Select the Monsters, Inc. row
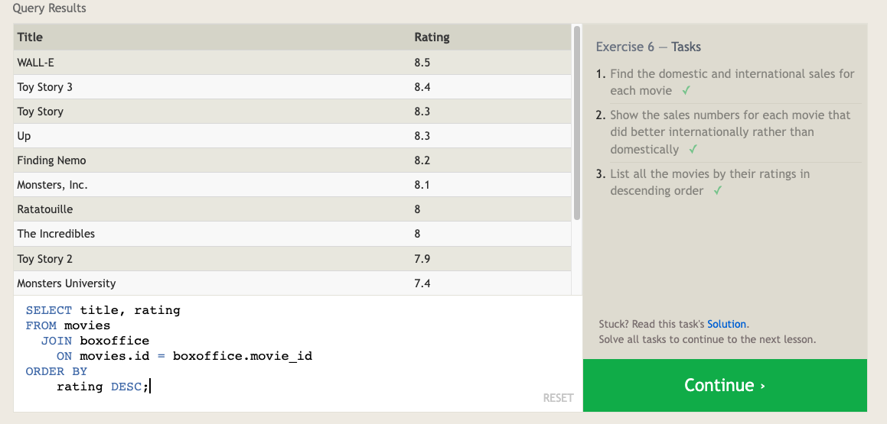 click(x=292, y=185)
